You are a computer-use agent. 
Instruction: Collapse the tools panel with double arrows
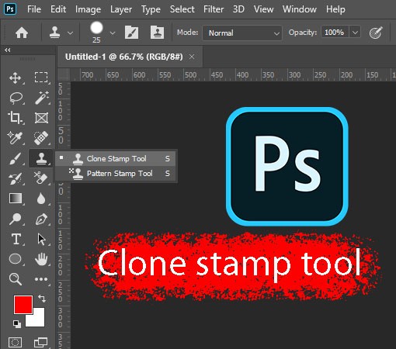[x=8, y=50]
